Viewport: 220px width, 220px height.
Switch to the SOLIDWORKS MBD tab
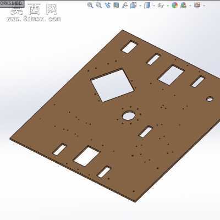pos(12,3)
